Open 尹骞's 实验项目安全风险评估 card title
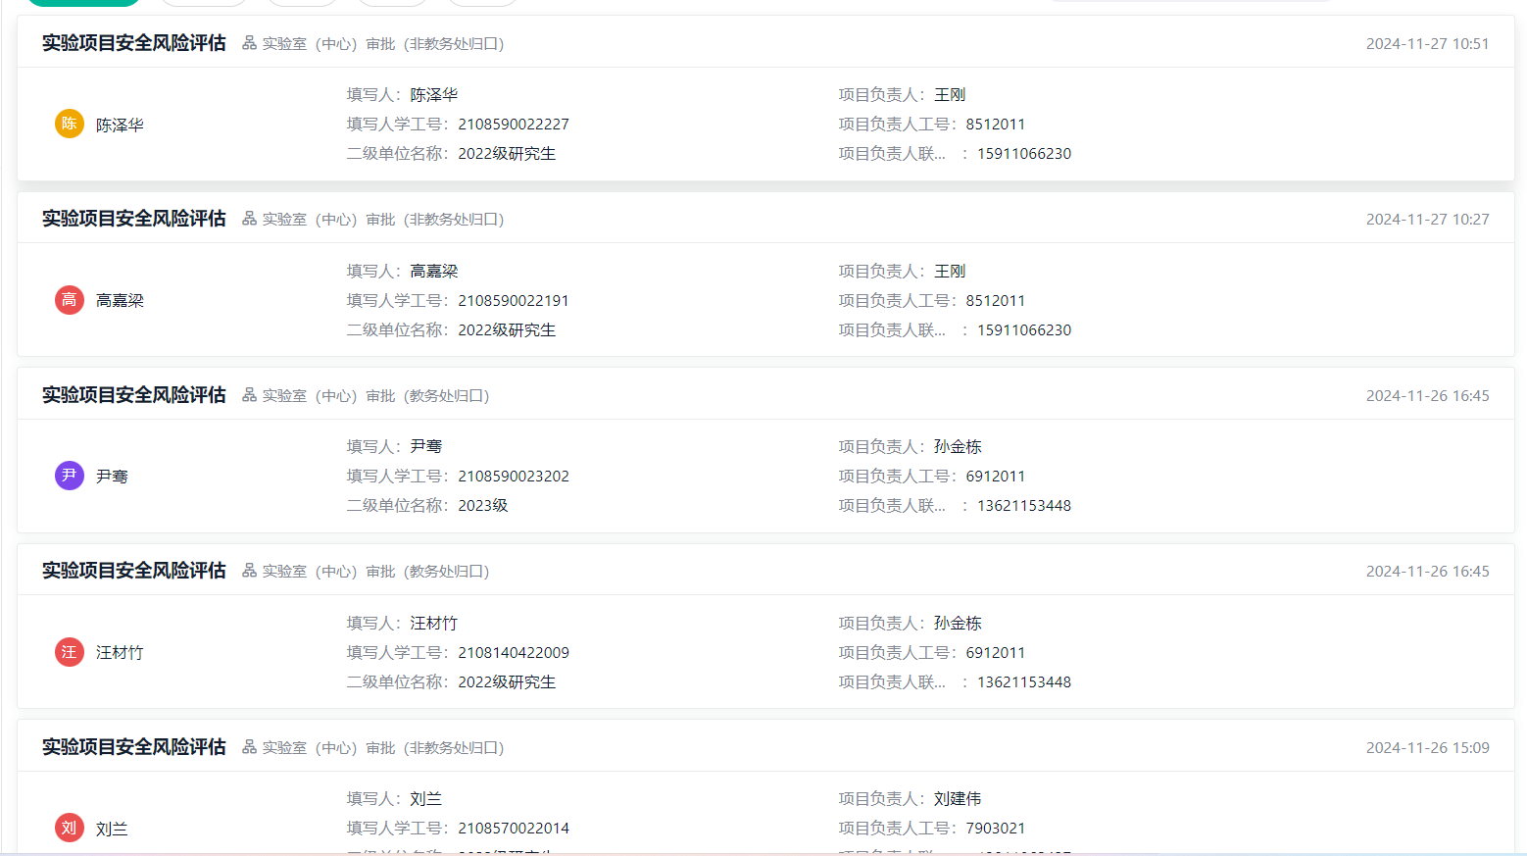This screenshot has width=1527, height=856. tap(133, 395)
